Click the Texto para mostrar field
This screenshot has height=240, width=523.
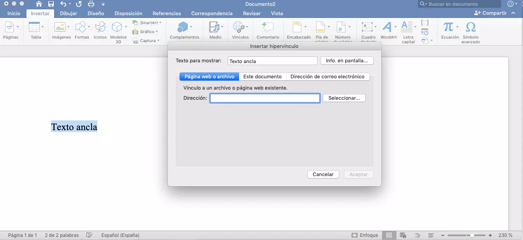273,61
